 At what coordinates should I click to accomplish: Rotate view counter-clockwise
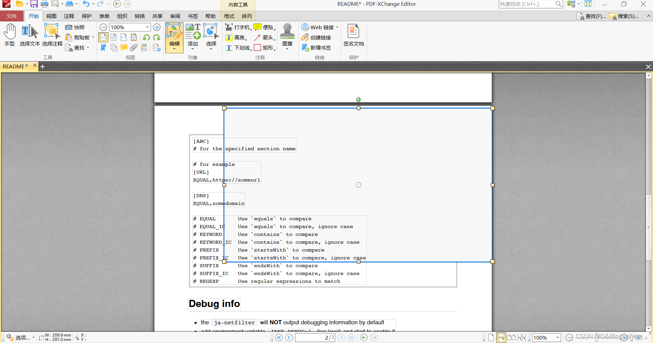click(x=147, y=37)
